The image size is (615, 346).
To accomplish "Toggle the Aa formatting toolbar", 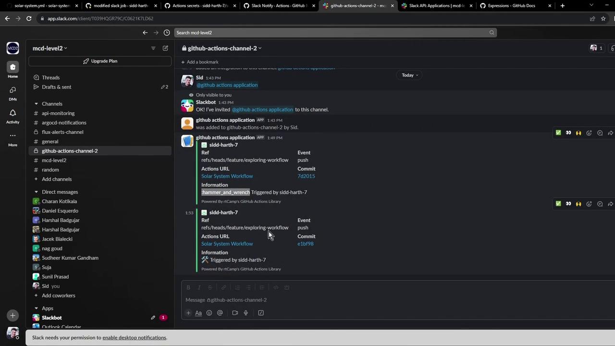I will 198,313.
